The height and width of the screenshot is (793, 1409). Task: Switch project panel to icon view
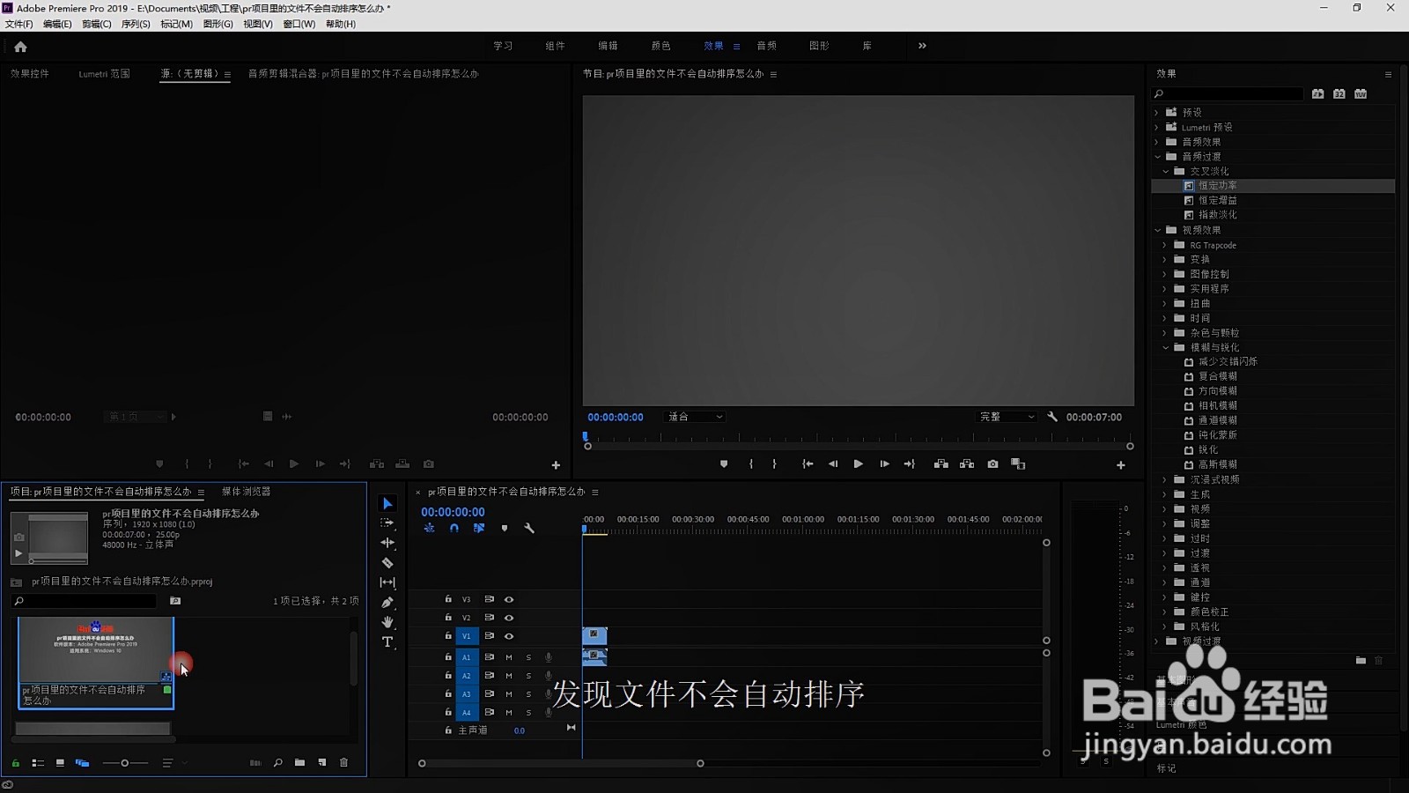pyautogui.click(x=60, y=763)
